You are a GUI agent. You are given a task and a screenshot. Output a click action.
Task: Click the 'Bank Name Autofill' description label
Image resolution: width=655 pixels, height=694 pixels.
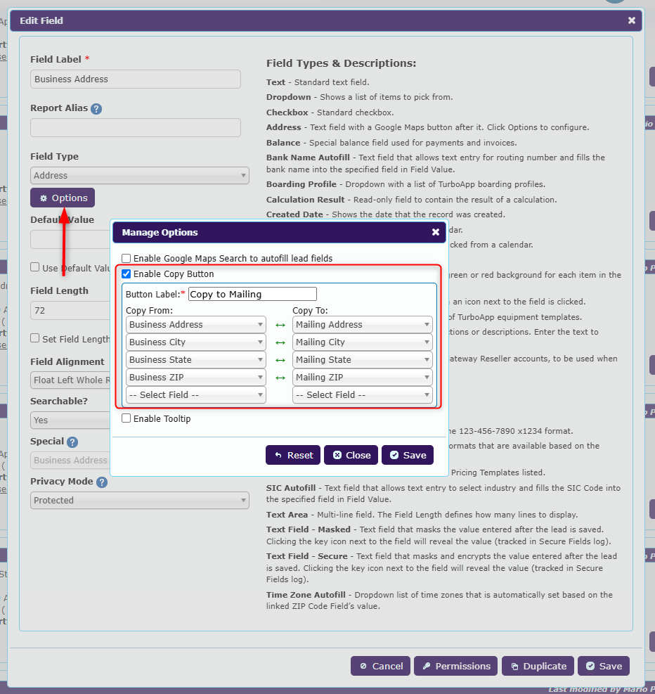pyautogui.click(x=308, y=158)
